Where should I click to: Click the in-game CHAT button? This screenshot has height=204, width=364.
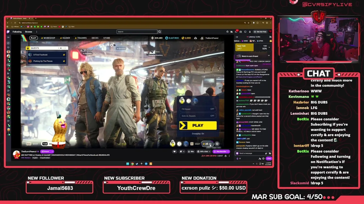[x=196, y=144]
